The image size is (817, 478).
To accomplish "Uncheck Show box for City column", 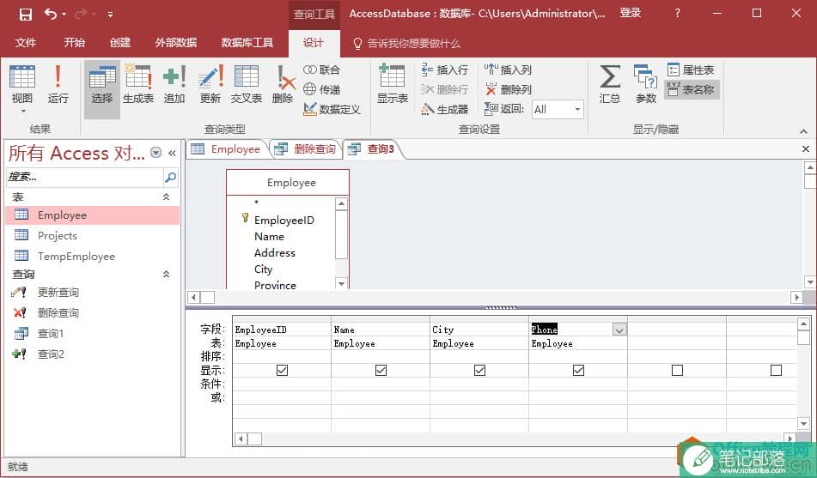I will tap(480, 370).
